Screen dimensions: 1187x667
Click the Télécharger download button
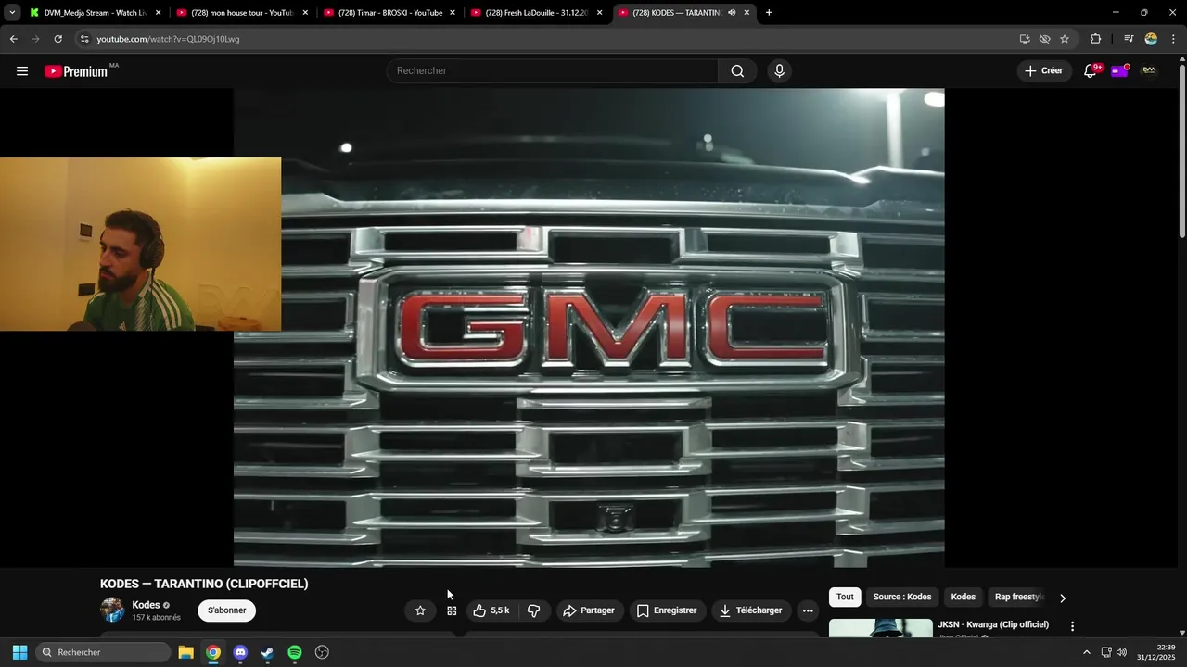click(751, 610)
